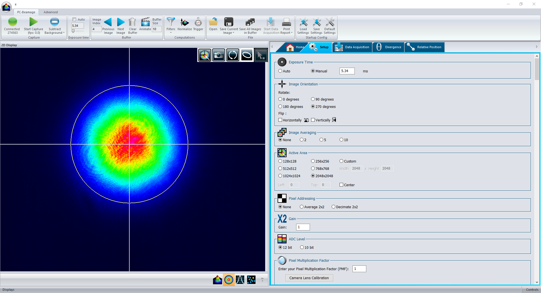
Task: Enable the Auto exposure checkbox in ribbon
Action: (x=74, y=19)
